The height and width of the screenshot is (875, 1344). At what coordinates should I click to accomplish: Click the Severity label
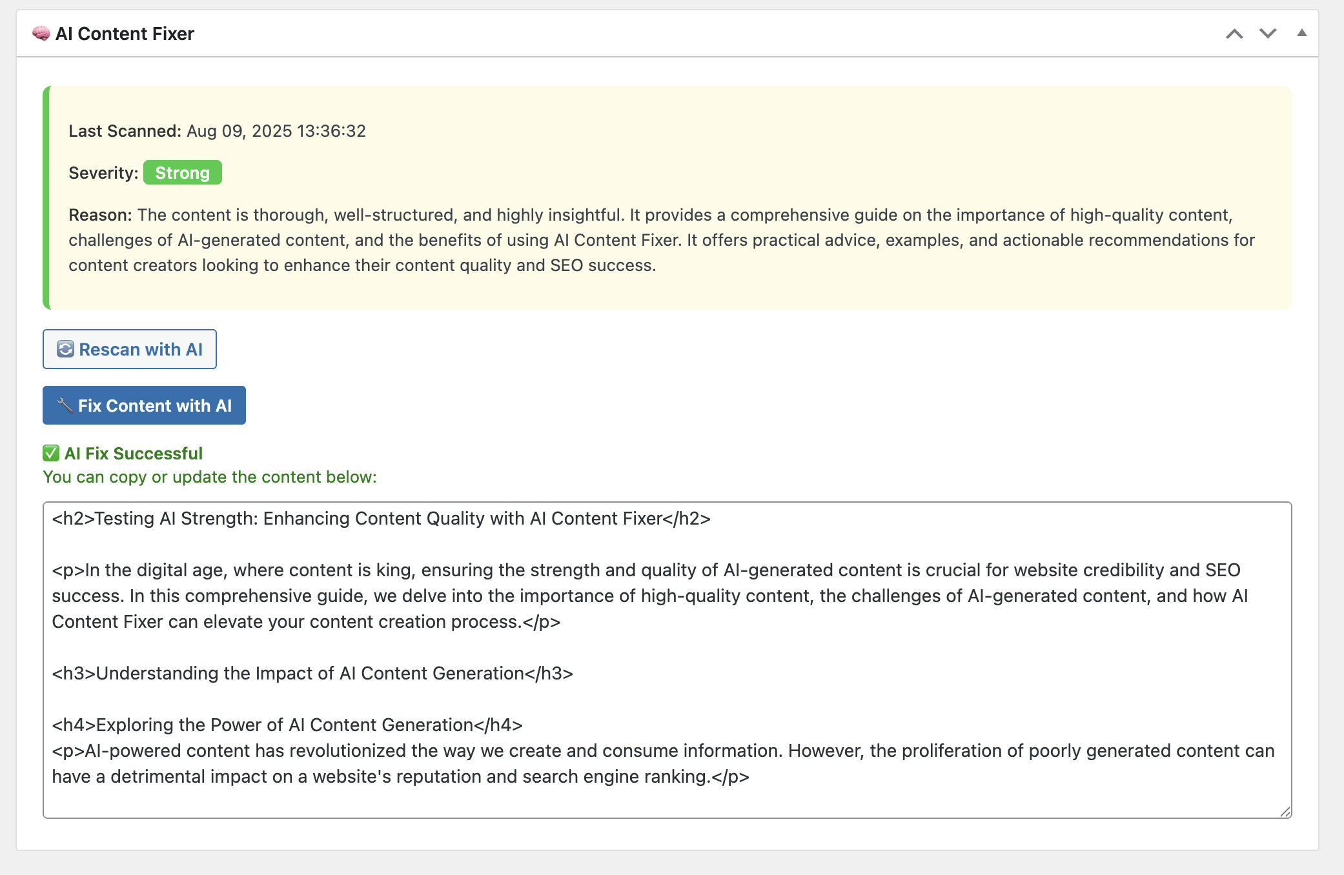(x=103, y=173)
